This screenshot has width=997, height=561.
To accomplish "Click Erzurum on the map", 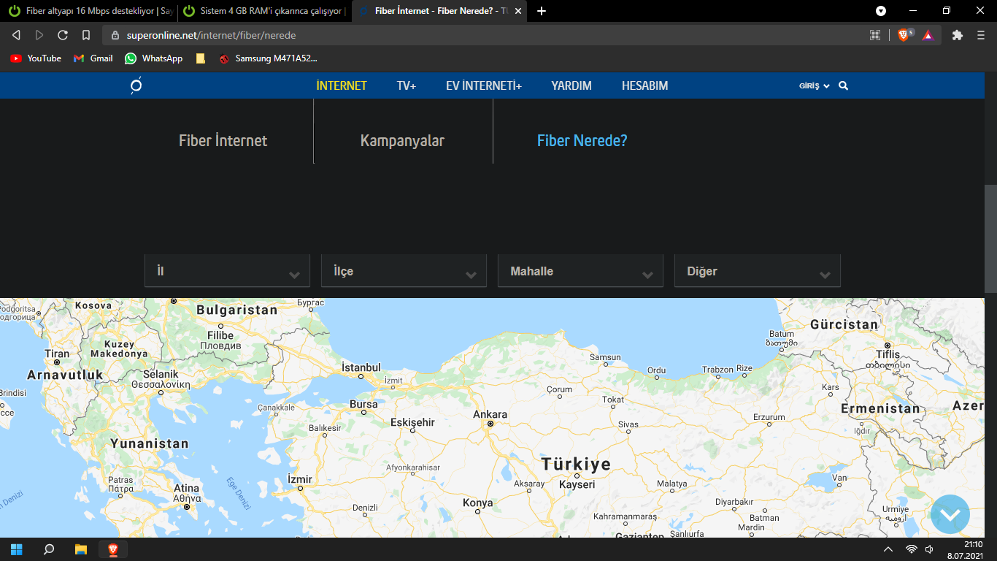I will coord(769,417).
